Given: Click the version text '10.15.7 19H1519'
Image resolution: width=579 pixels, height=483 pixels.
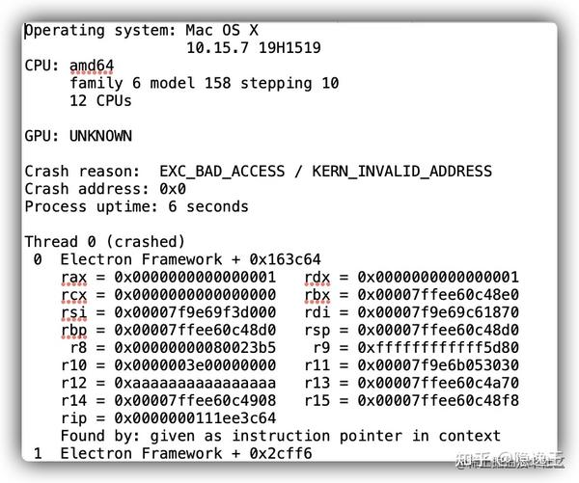Looking at the screenshot, I should pyautogui.click(x=253, y=47).
